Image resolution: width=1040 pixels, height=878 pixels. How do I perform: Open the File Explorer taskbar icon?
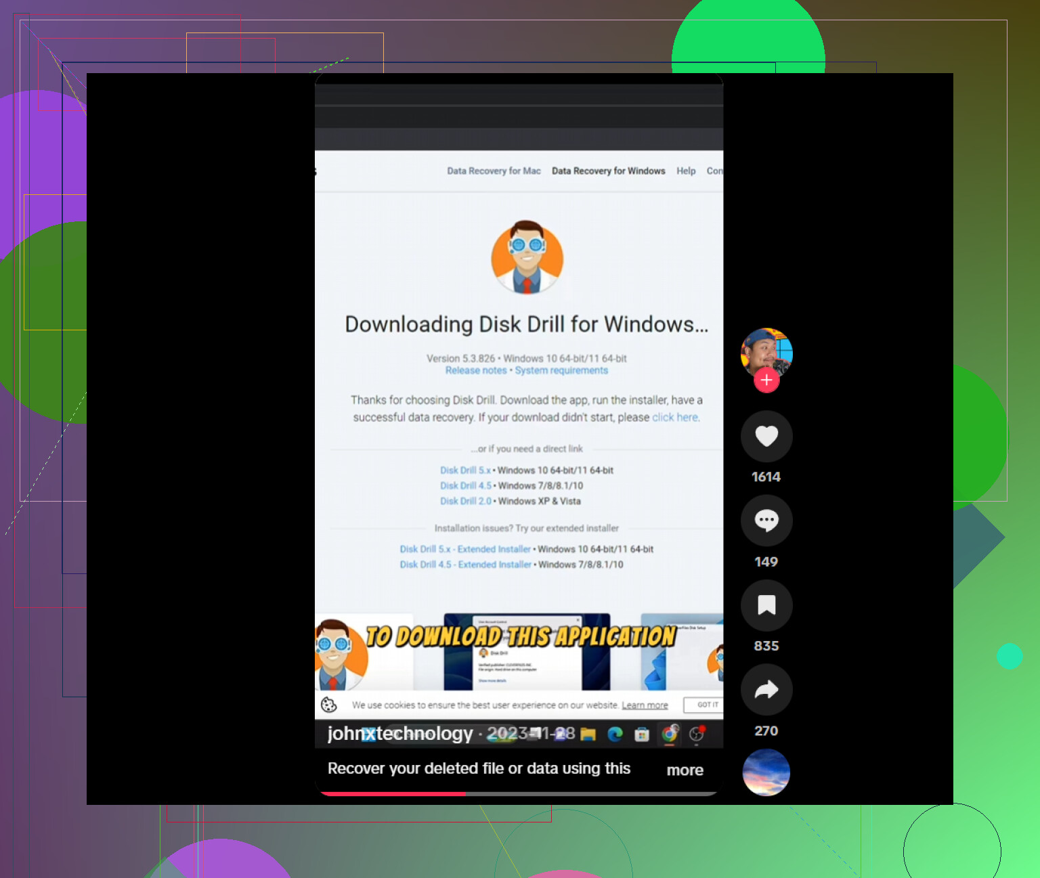(588, 734)
